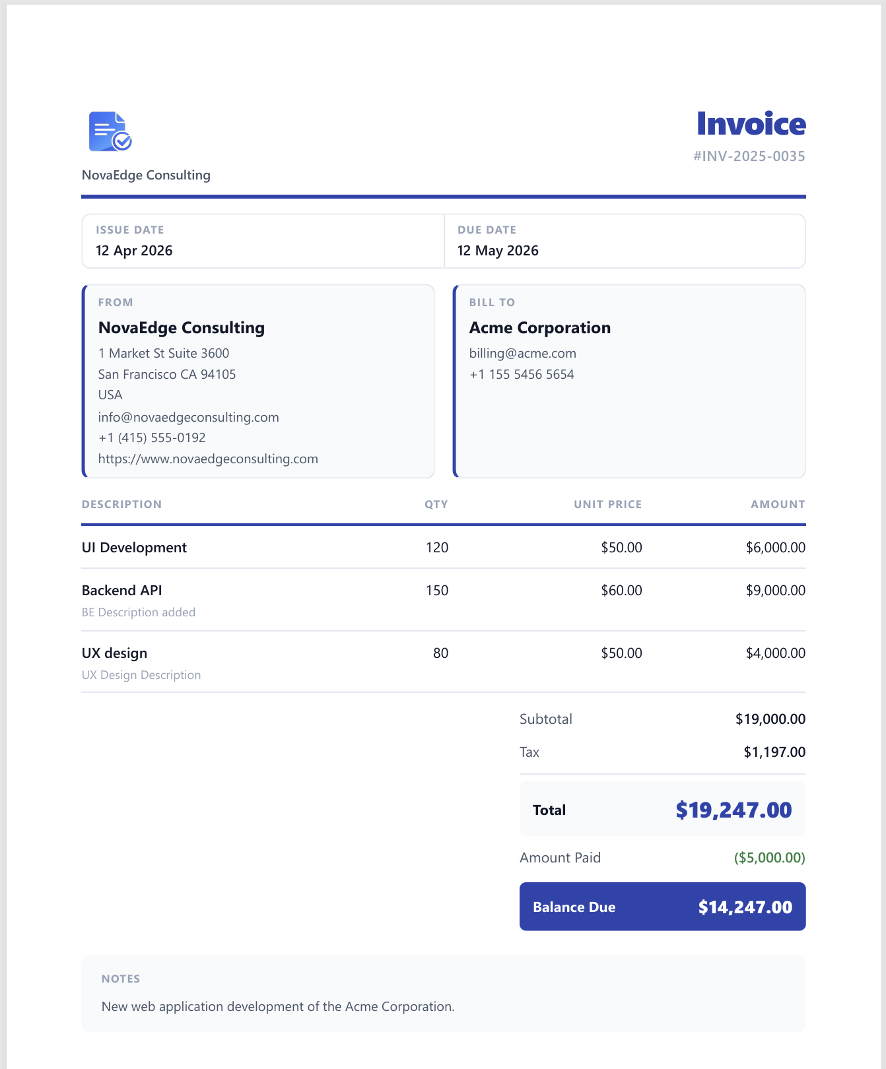This screenshot has height=1069, width=886.
Task: Click email billing@acme.com
Action: click(x=523, y=353)
